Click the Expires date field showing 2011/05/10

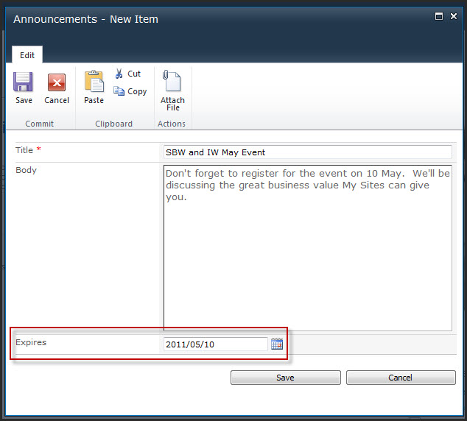pyautogui.click(x=215, y=344)
